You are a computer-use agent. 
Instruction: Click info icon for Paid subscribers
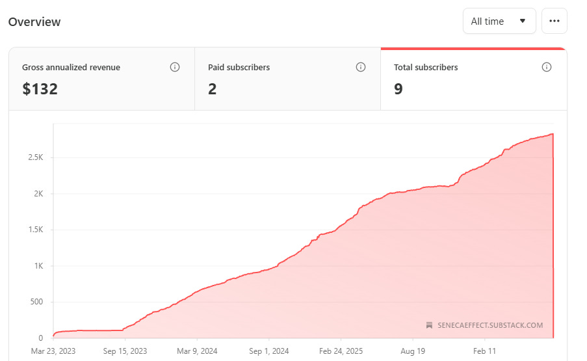361,67
